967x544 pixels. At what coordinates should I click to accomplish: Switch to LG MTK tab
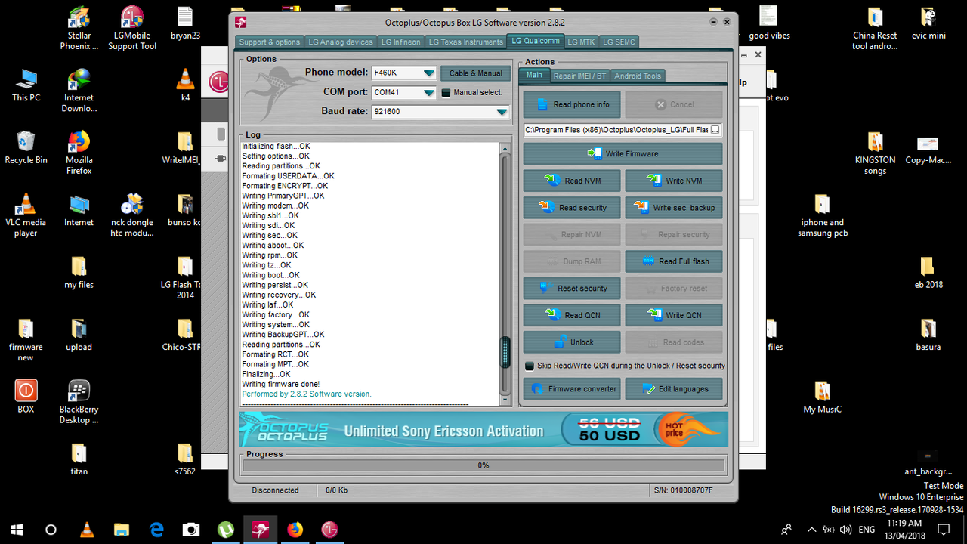coord(582,42)
